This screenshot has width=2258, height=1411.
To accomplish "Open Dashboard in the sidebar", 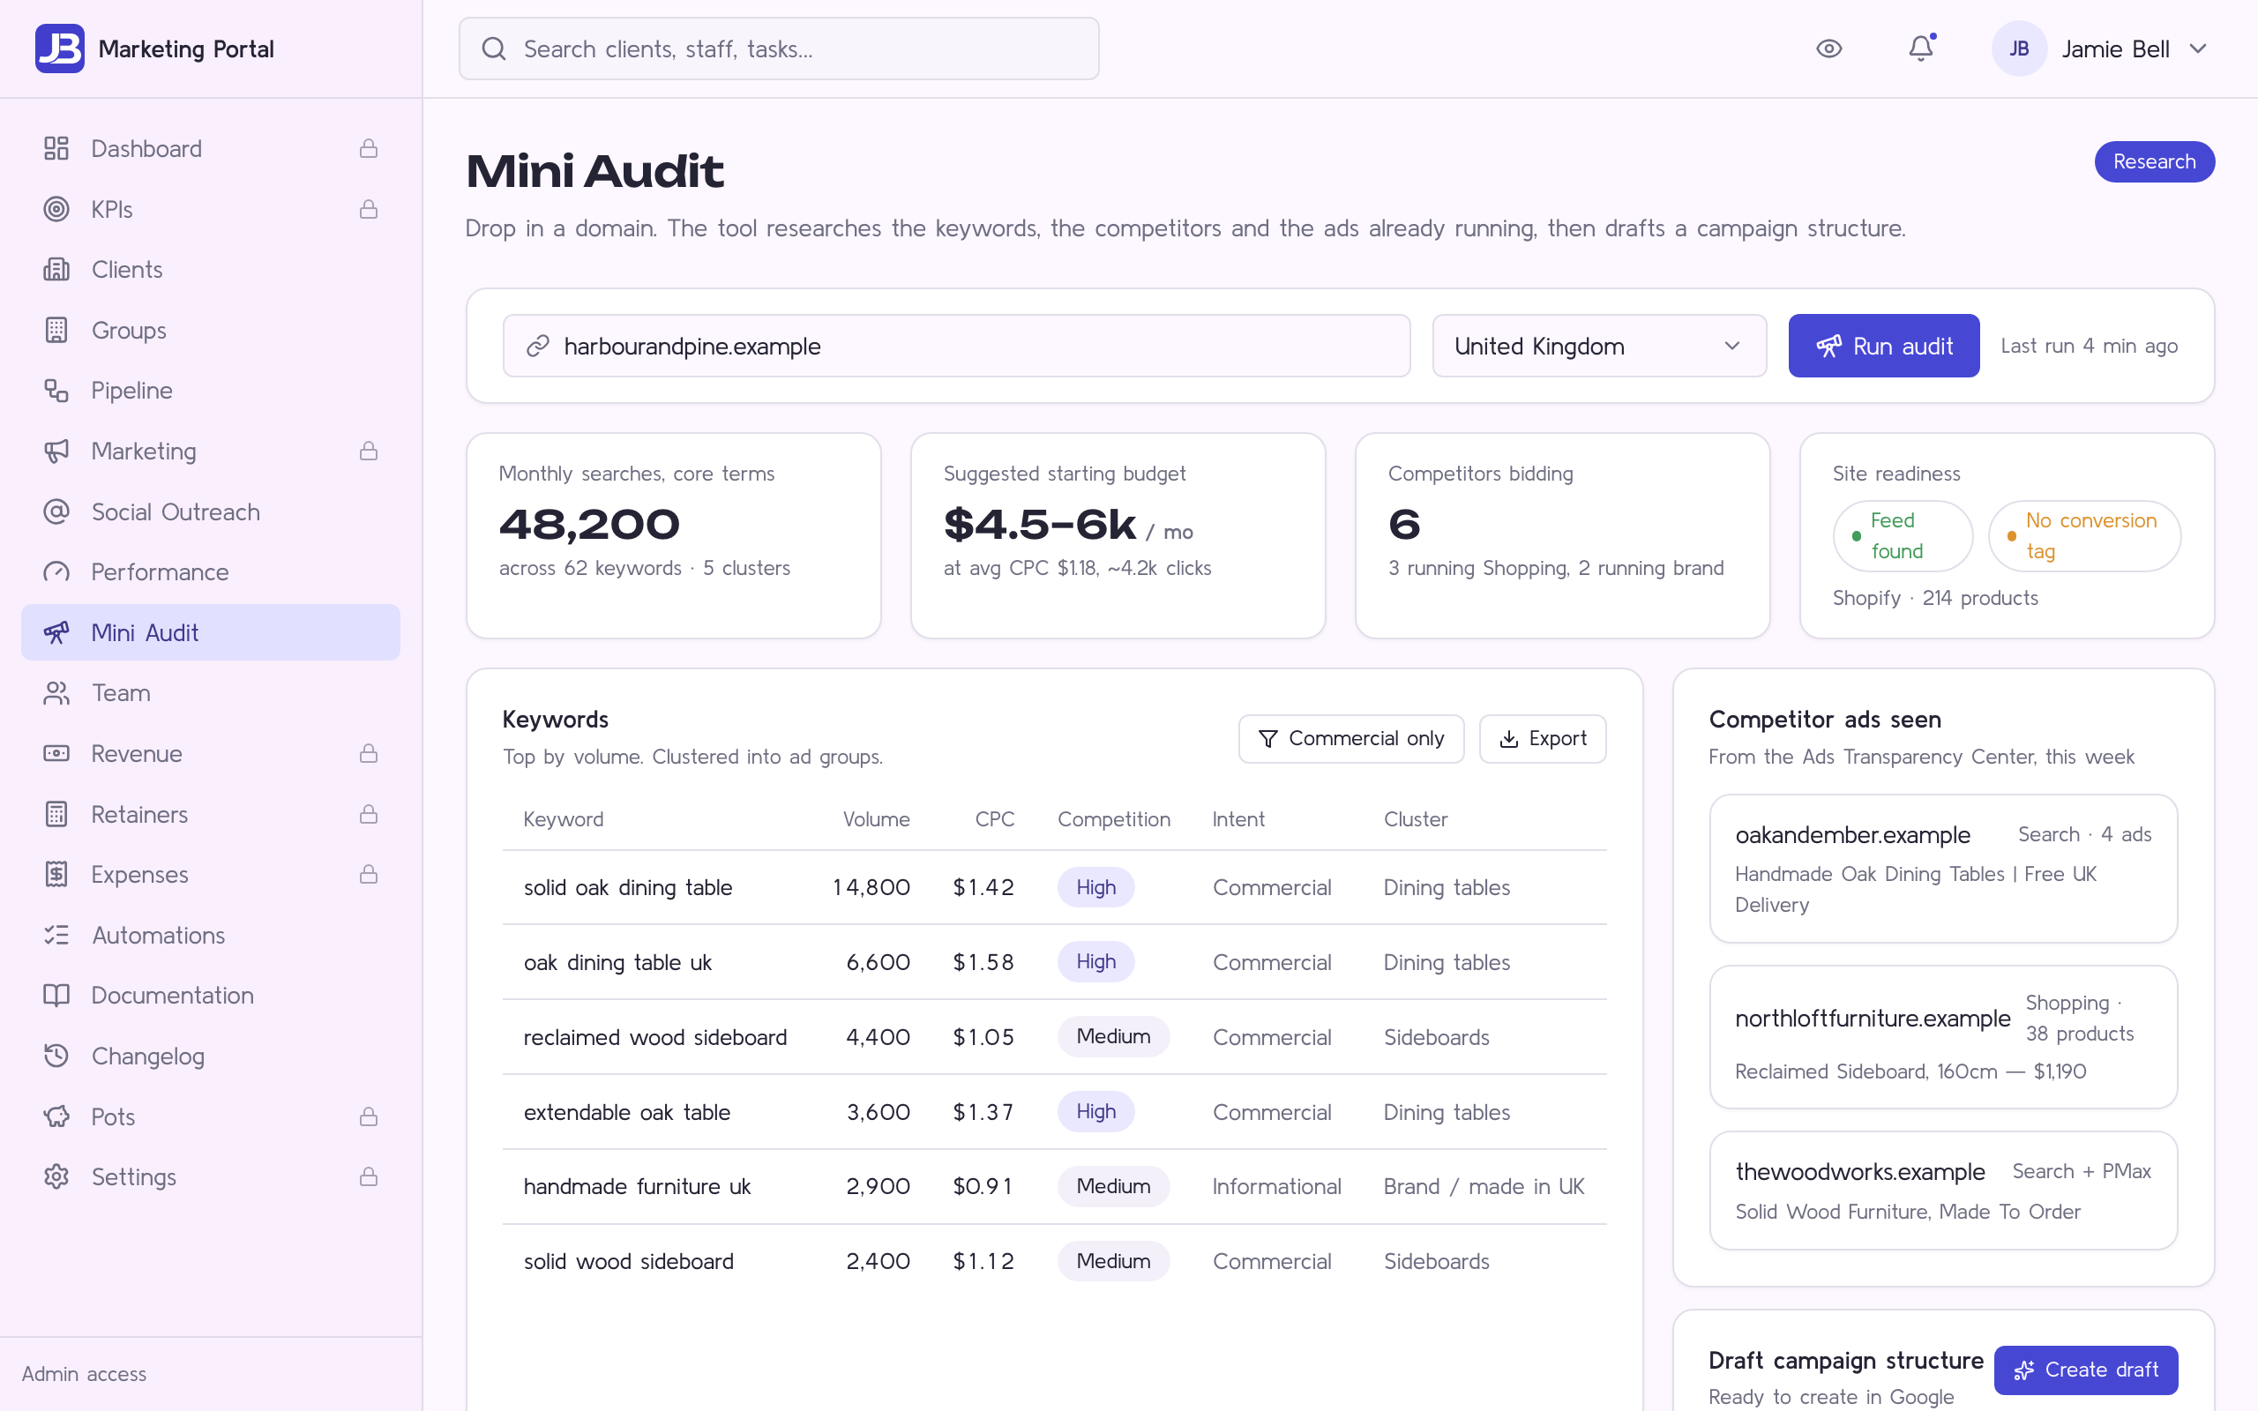I will [x=211, y=148].
